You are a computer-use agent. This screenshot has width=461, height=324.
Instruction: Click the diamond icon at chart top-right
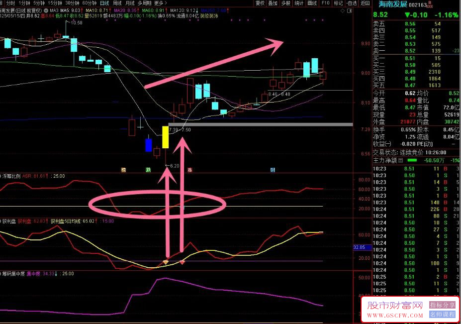point(343,11)
